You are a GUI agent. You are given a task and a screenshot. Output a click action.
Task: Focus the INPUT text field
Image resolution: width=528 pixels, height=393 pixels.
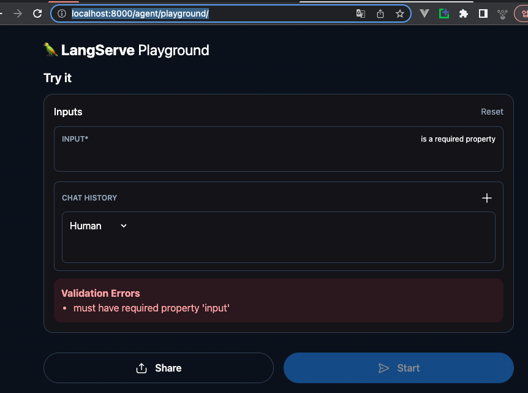tap(279, 149)
